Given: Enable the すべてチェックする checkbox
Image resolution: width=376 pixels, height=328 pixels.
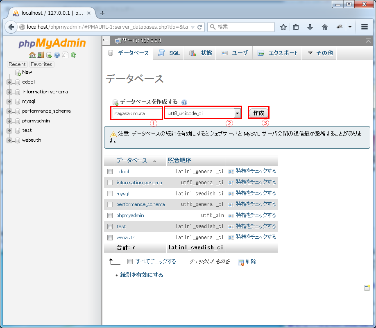Looking at the screenshot, I should pyautogui.click(x=130, y=262).
